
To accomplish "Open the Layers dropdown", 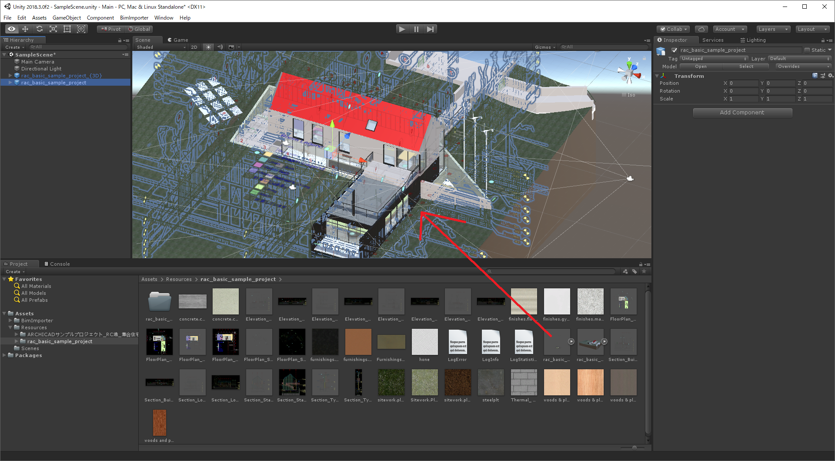I will (773, 29).
